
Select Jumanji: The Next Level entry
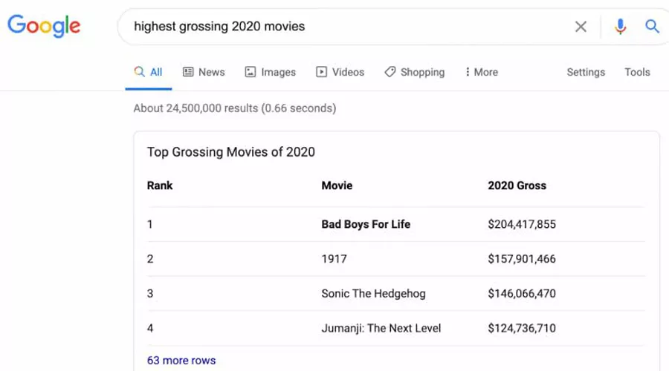click(381, 328)
